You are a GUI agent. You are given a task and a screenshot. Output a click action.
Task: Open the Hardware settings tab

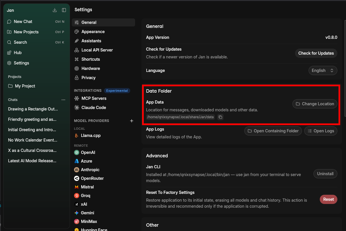[103, 68]
